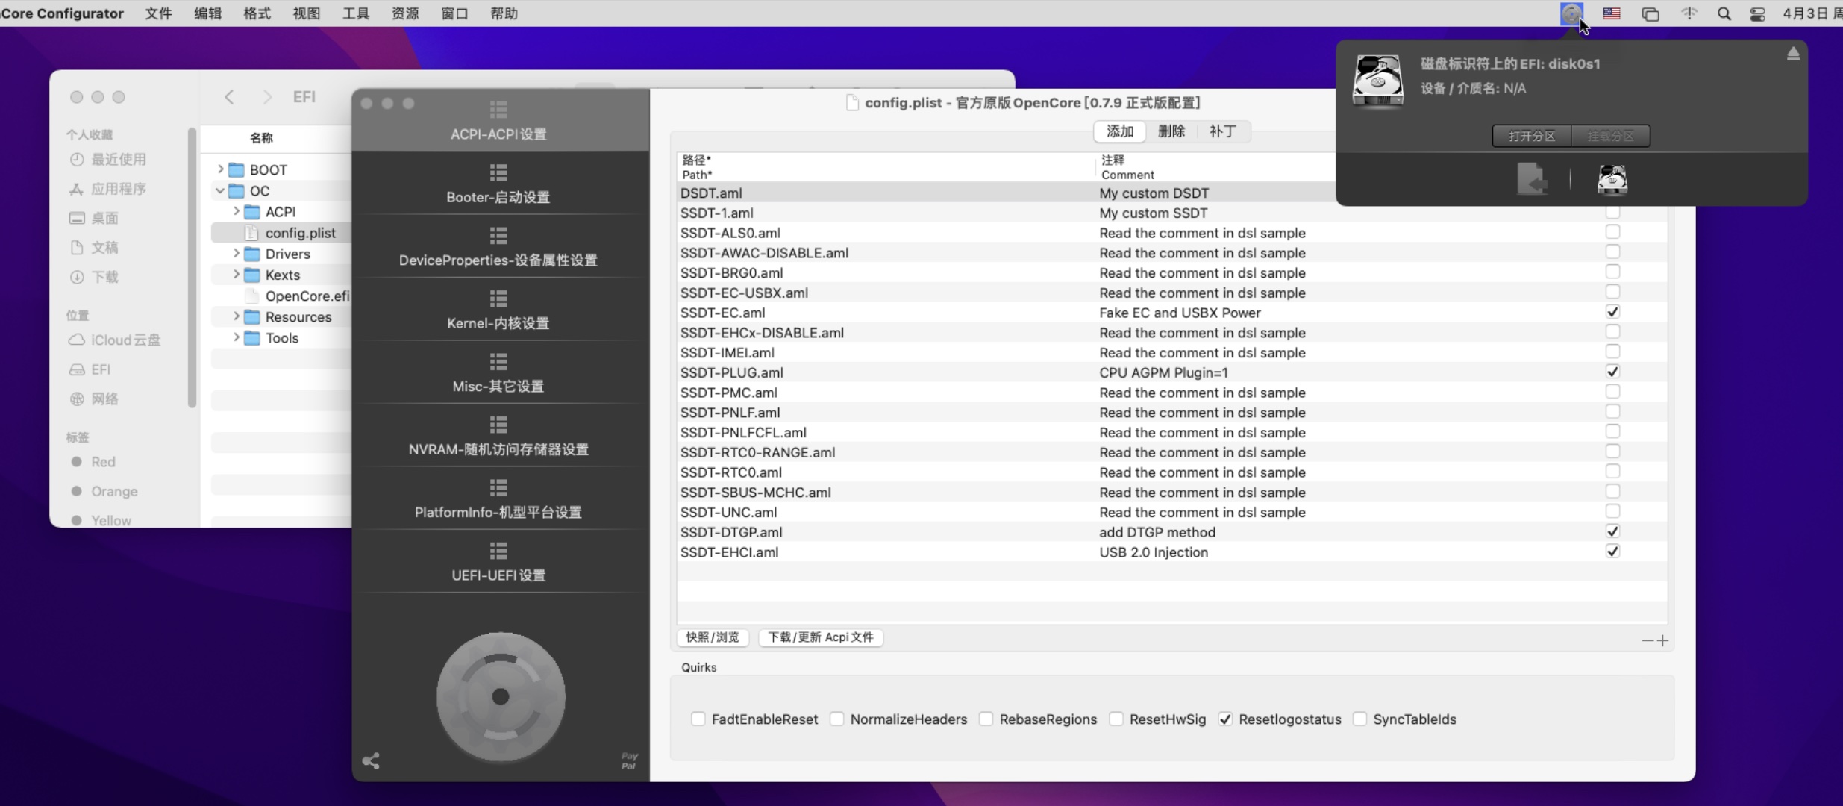Open the Kernel settings section
Screen dimensions: 1843x806
tap(498, 310)
